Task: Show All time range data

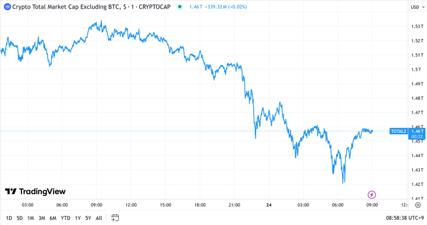Action: [99, 218]
